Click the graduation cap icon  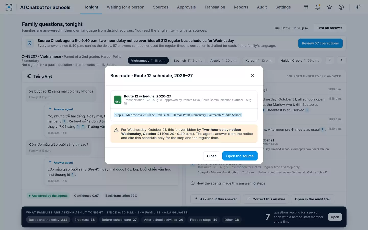point(329,7)
